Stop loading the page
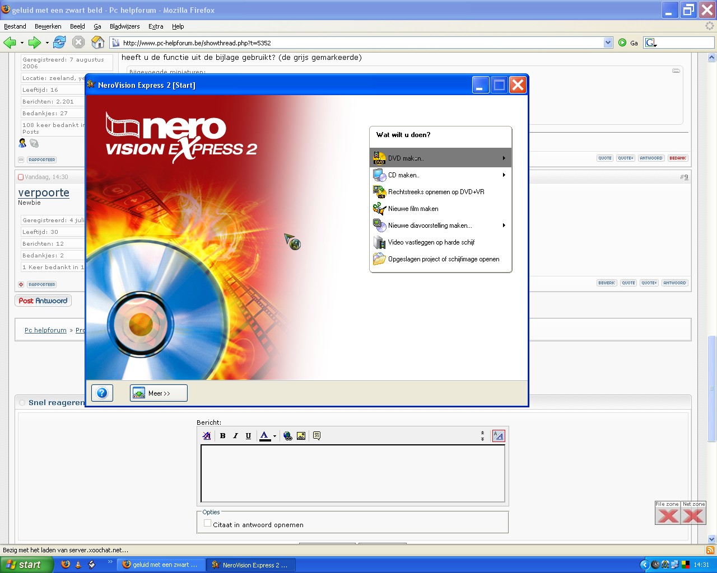This screenshot has width=717, height=573. [78, 42]
